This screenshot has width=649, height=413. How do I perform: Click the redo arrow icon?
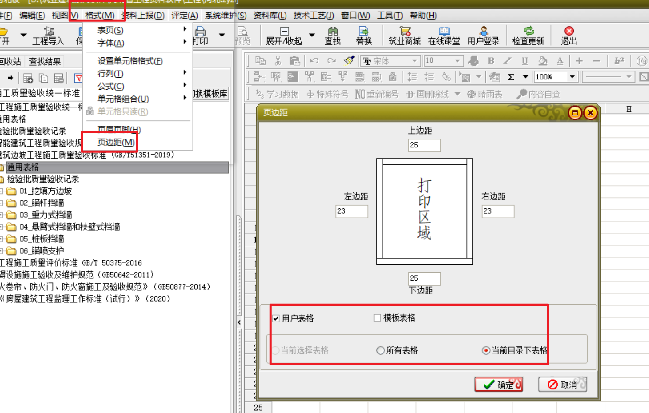tap(331, 61)
